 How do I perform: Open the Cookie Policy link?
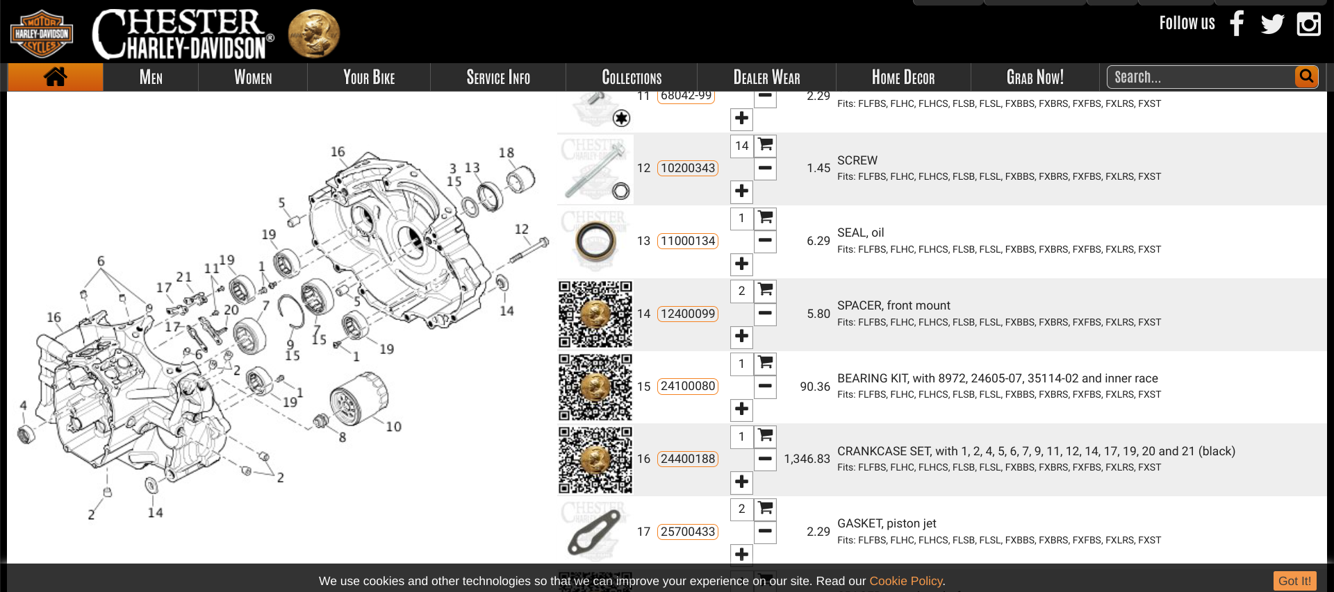(907, 581)
